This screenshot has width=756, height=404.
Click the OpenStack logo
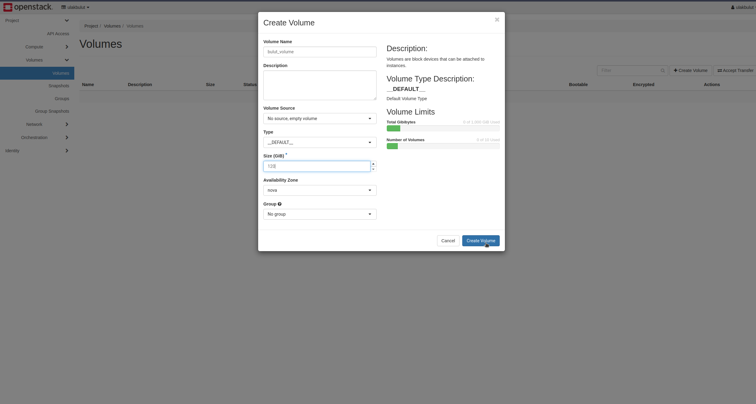[x=28, y=7]
